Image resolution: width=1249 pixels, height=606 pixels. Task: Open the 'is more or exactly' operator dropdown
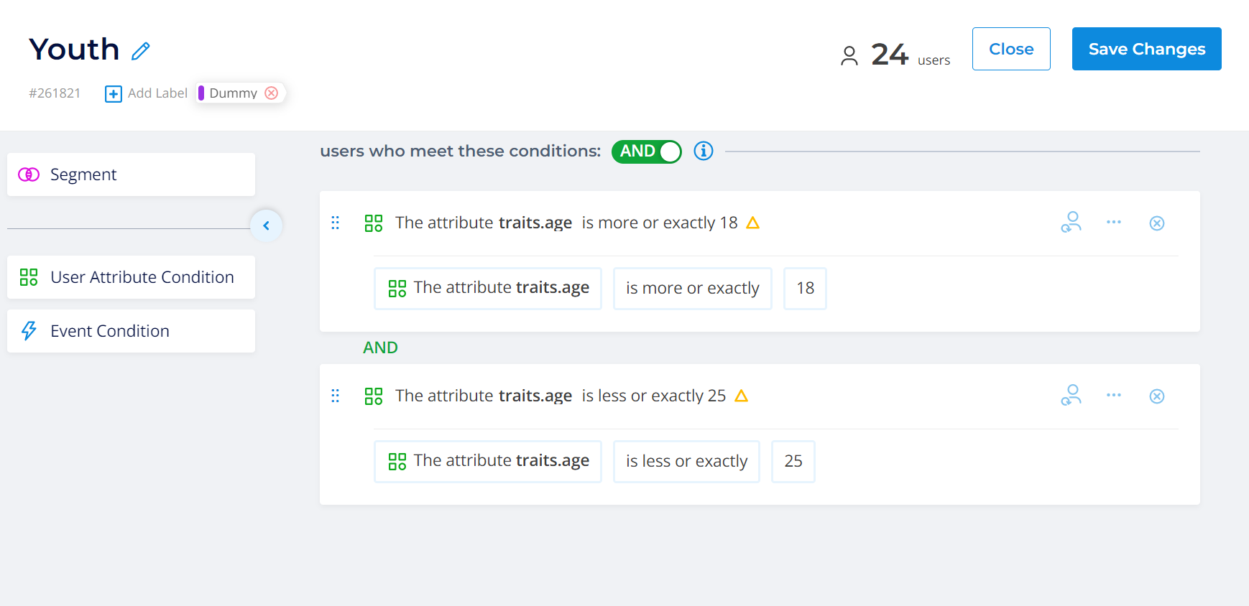(x=693, y=289)
